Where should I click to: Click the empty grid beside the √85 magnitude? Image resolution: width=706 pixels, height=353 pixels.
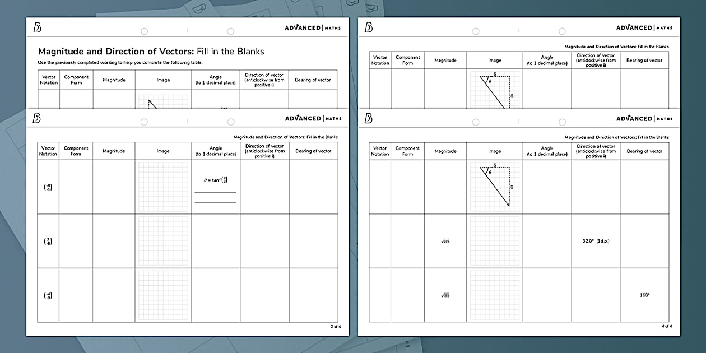click(x=494, y=295)
